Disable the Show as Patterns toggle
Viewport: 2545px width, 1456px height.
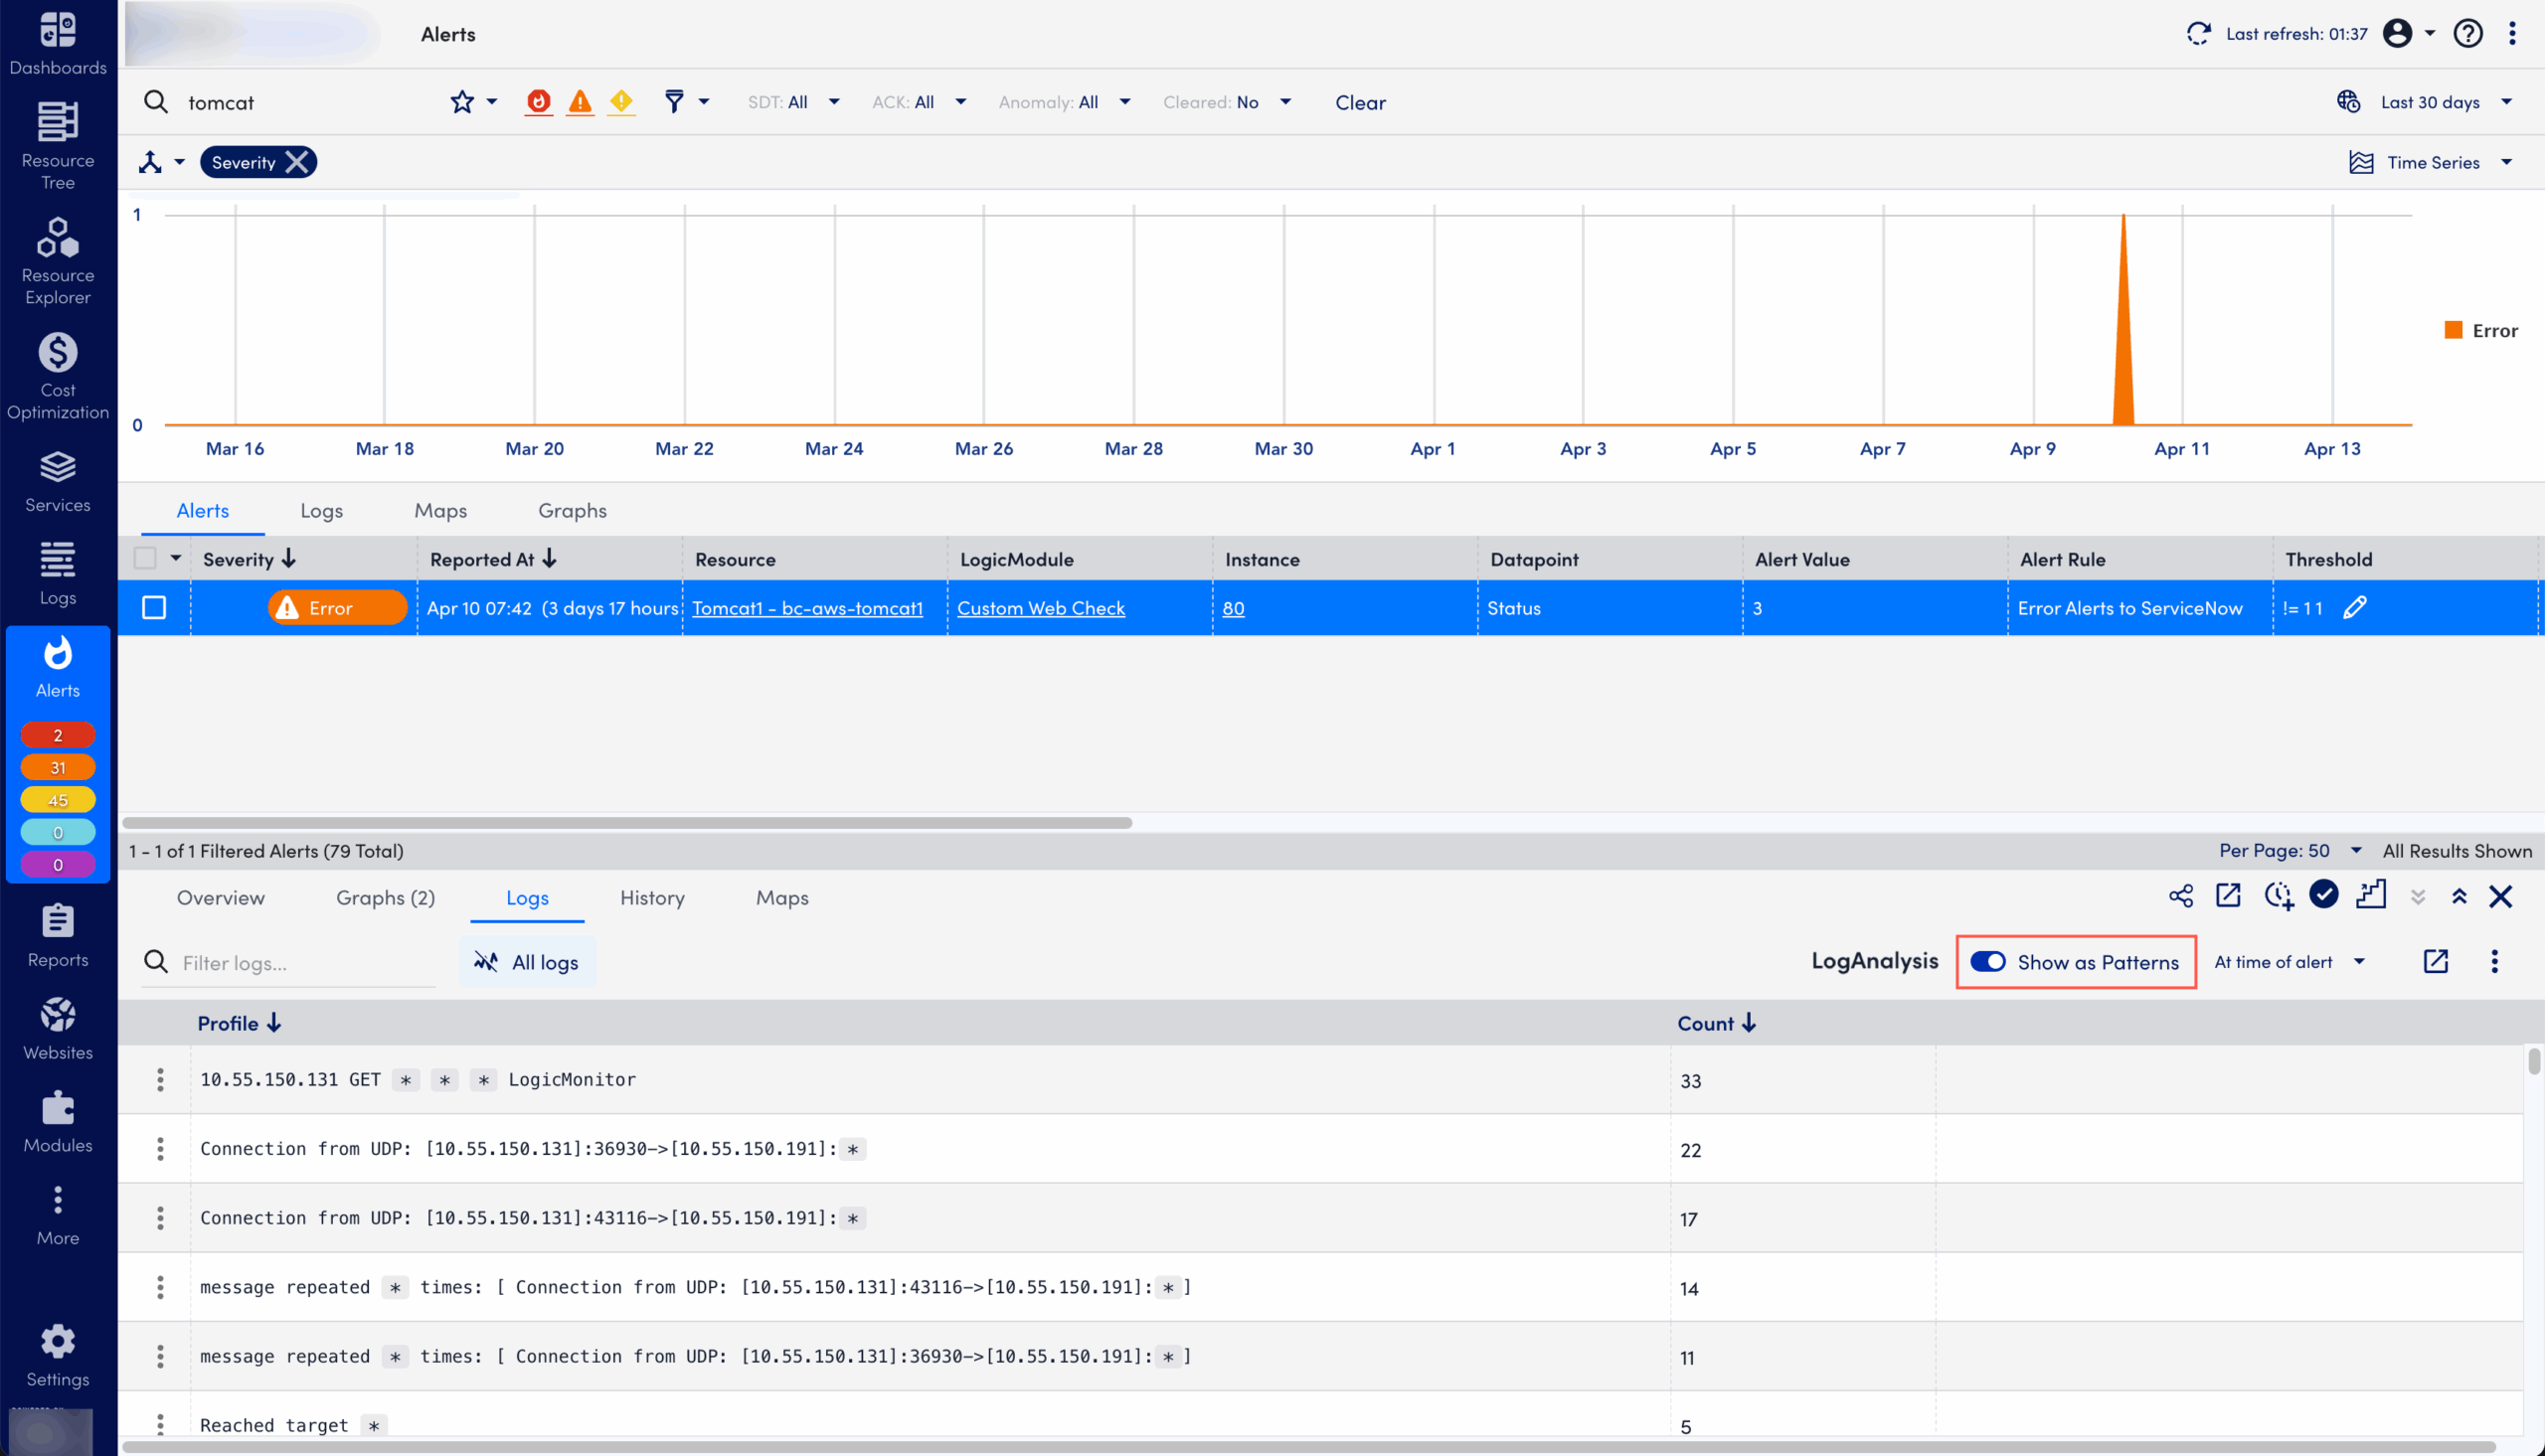1988,961
